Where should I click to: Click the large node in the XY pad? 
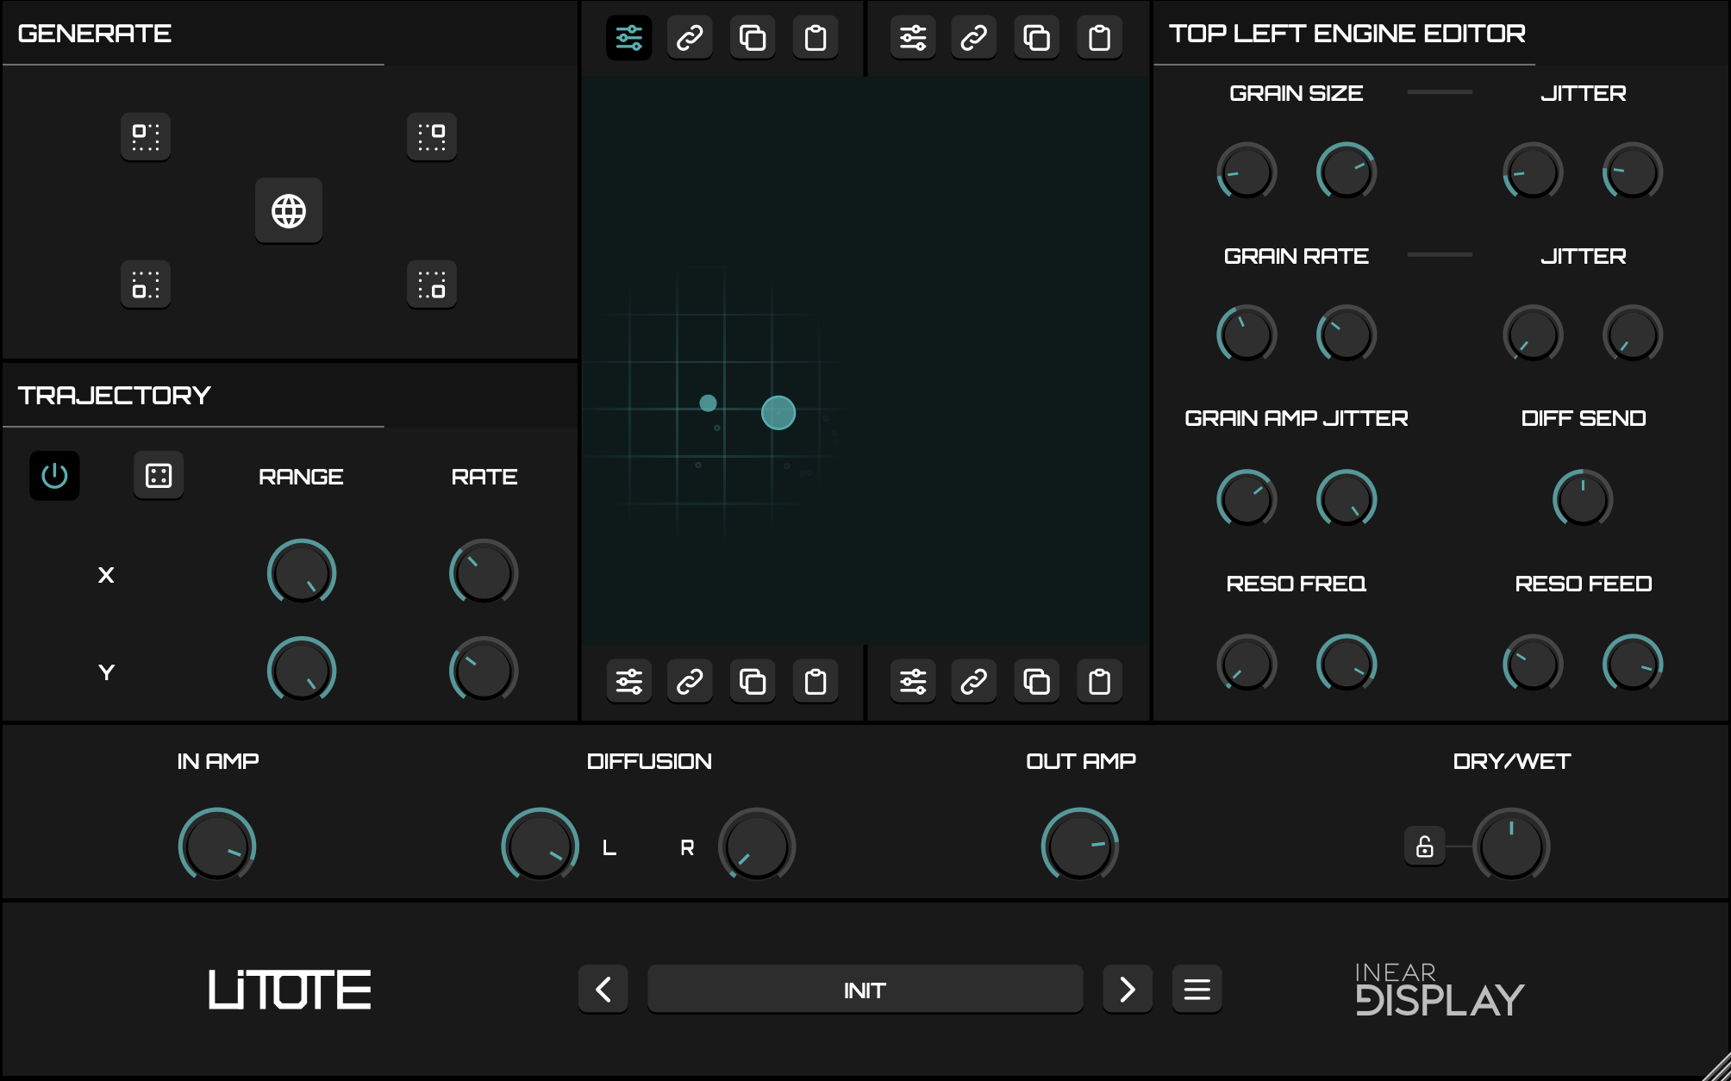(x=778, y=413)
